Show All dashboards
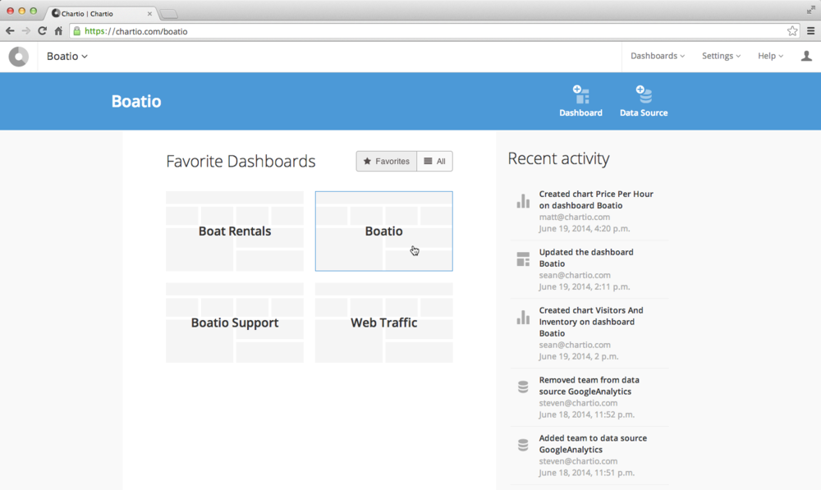Image resolution: width=821 pixels, height=490 pixels. [434, 161]
